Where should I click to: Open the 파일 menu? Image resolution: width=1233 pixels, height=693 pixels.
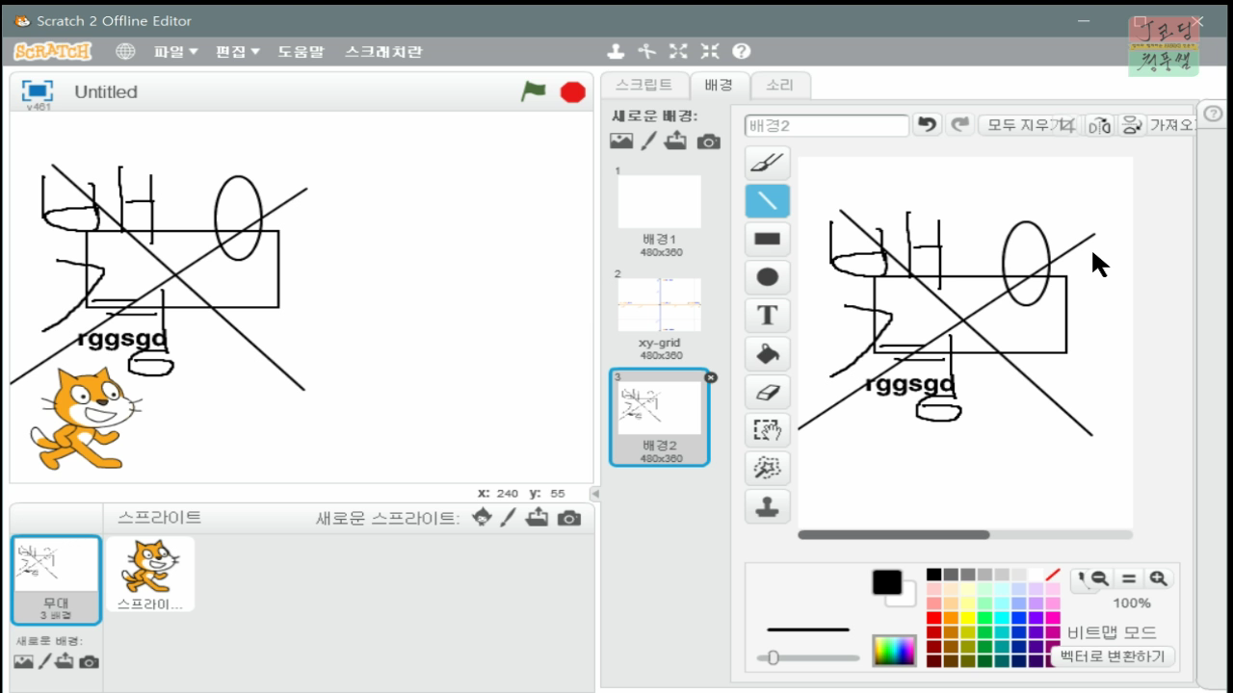pos(175,51)
